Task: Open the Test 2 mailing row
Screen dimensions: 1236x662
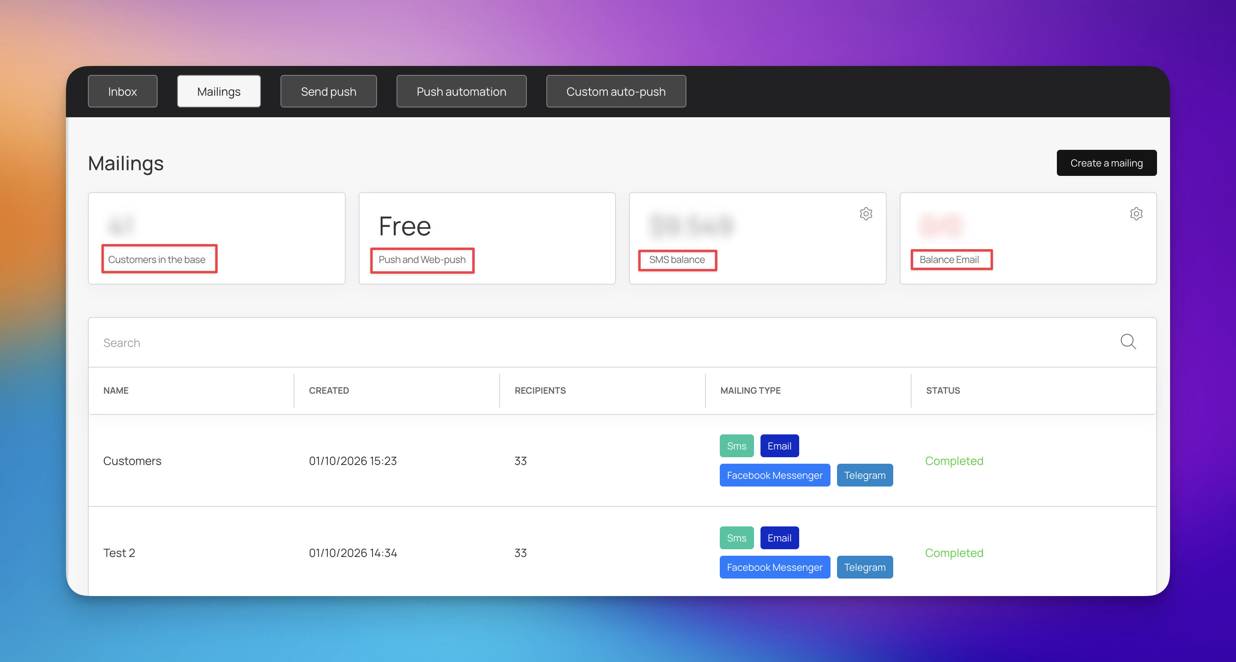Action: pos(119,552)
